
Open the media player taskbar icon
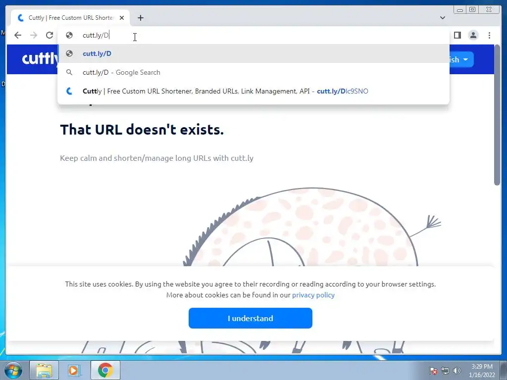tap(74, 370)
